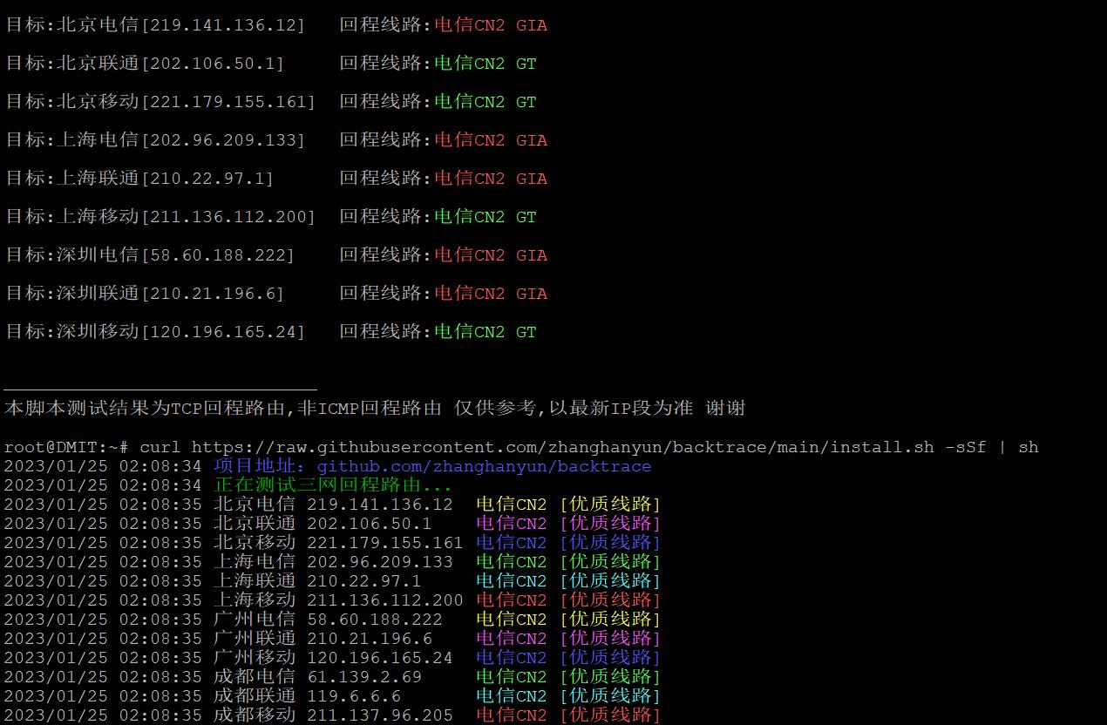Click the raw.githubusercontent.com install.sh URL
The width and height of the screenshot is (1107, 725).
(563, 447)
